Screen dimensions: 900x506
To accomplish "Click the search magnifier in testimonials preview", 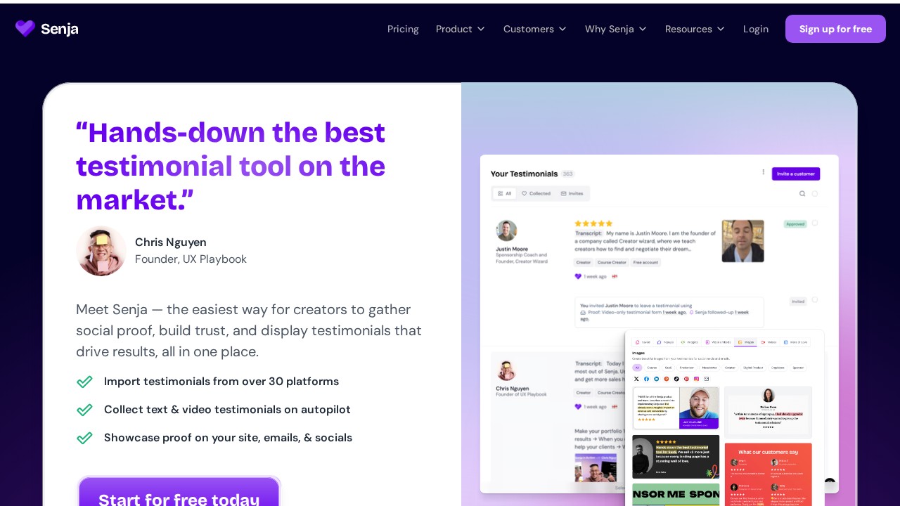I will (802, 194).
